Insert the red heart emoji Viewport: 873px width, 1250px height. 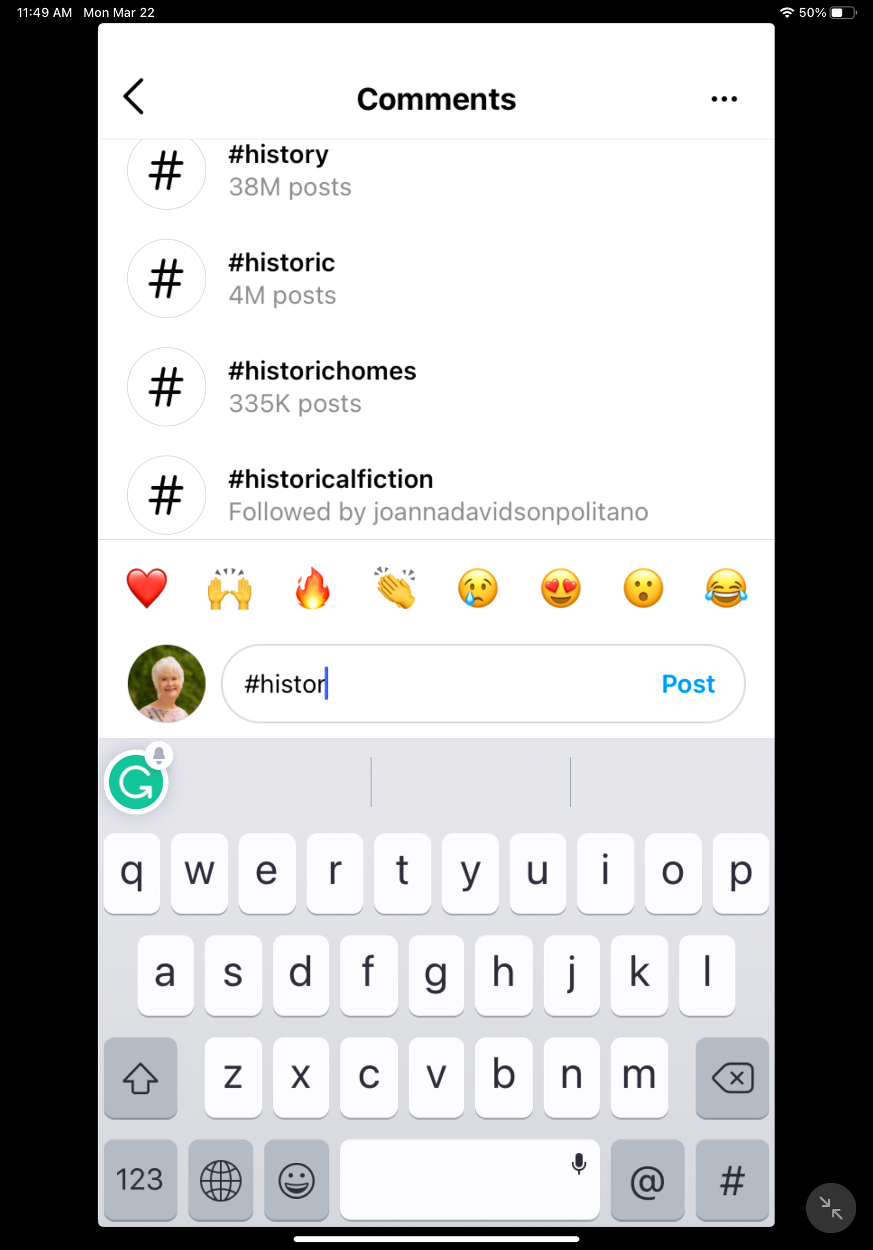coord(147,588)
